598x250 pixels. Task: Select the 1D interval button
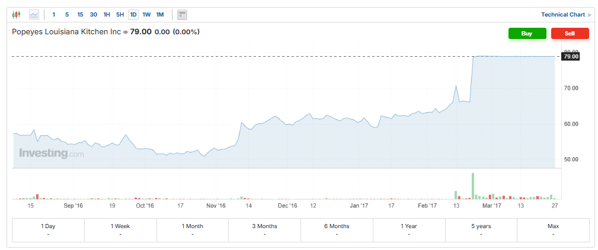coord(133,14)
